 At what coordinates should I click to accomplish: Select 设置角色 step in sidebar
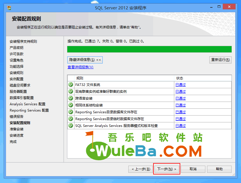(17, 60)
